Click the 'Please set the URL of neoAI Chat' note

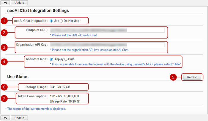tap(74, 35)
